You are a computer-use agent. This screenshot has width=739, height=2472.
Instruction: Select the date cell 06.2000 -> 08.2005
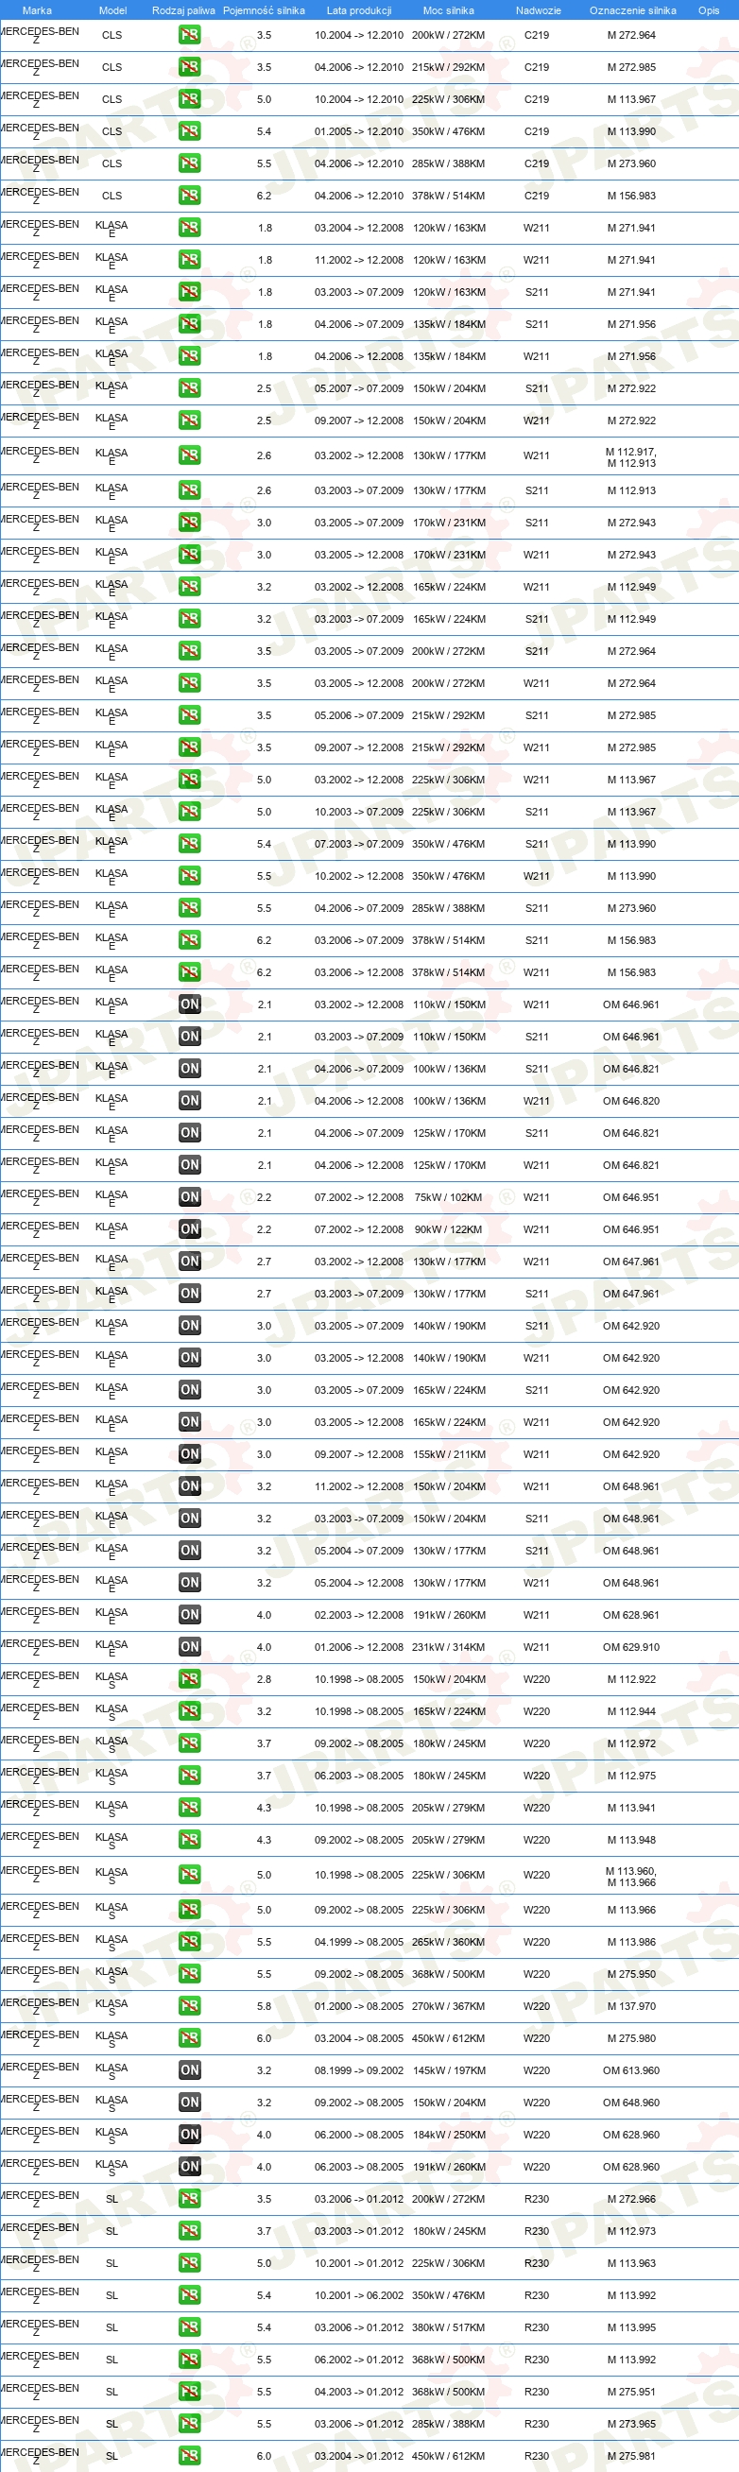(359, 2136)
